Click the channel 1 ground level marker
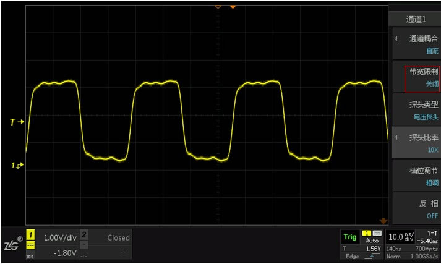 point(17,165)
